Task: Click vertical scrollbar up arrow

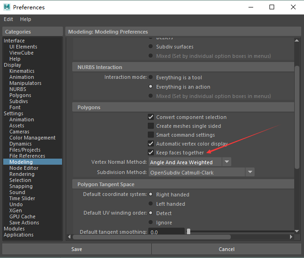Action: point(297,40)
